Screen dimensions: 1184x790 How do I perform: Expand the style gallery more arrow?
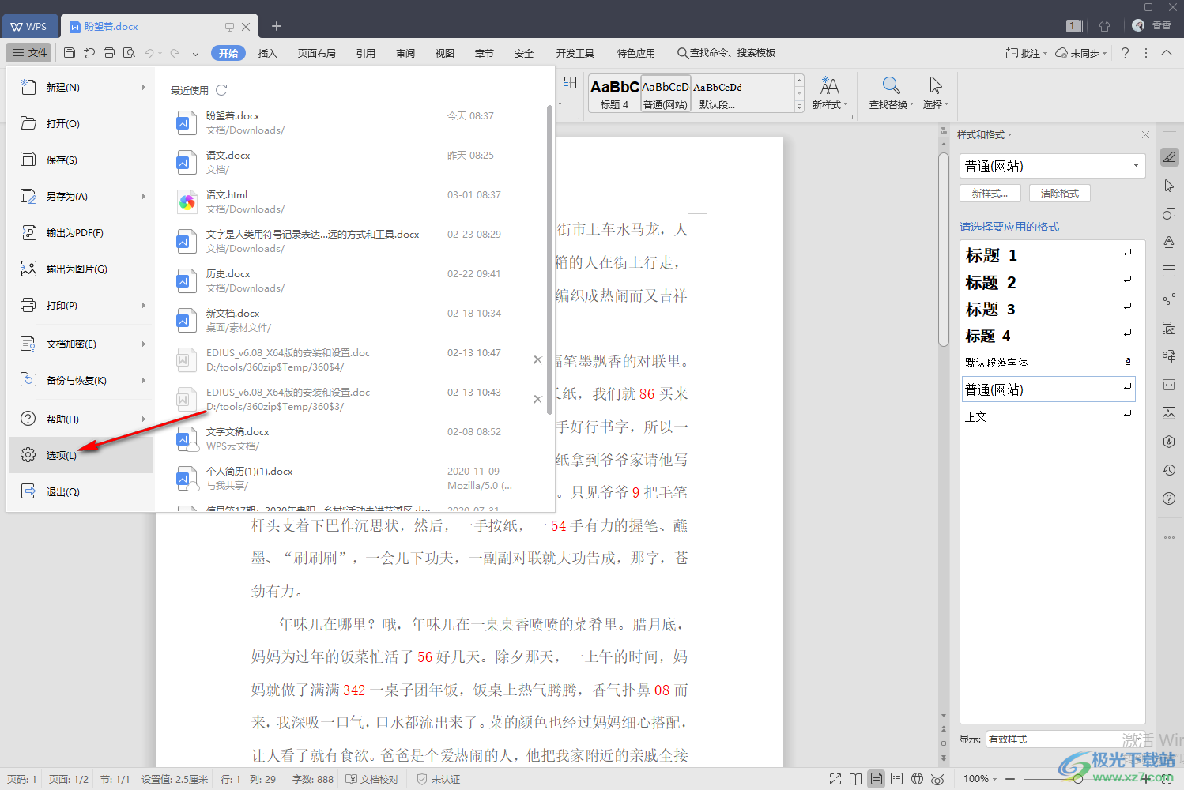(799, 106)
